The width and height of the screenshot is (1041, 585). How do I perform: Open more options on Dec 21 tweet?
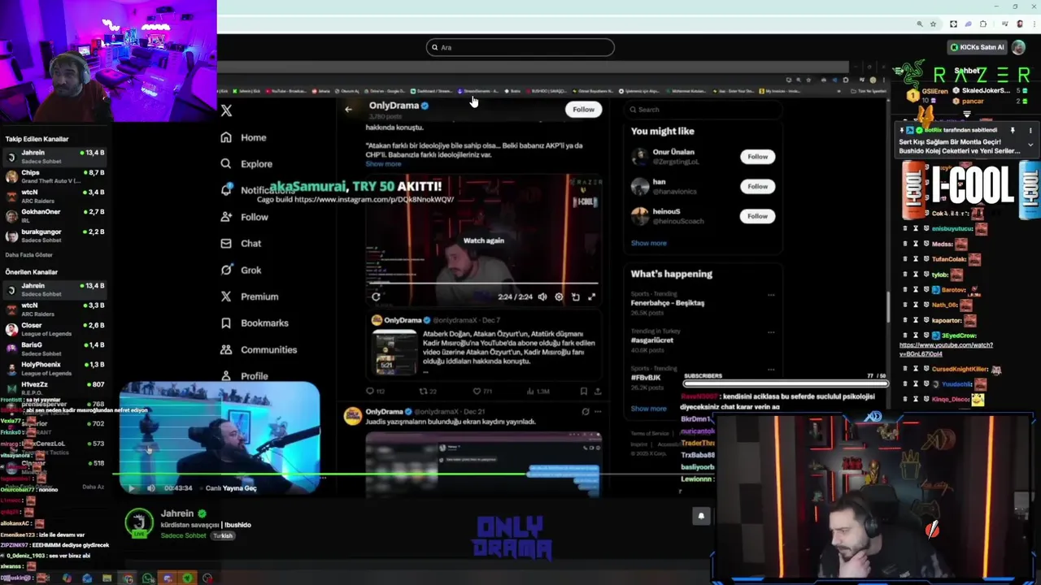click(x=598, y=411)
